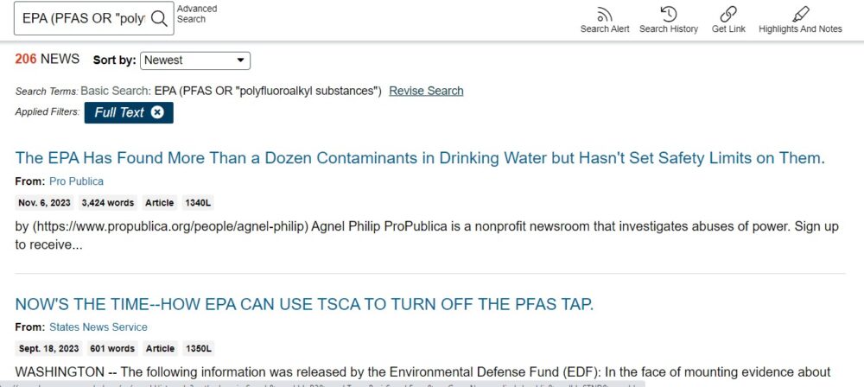Click the Get Link chain icon
Viewport: 864px width, 387px height.
(x=728, y=15)
